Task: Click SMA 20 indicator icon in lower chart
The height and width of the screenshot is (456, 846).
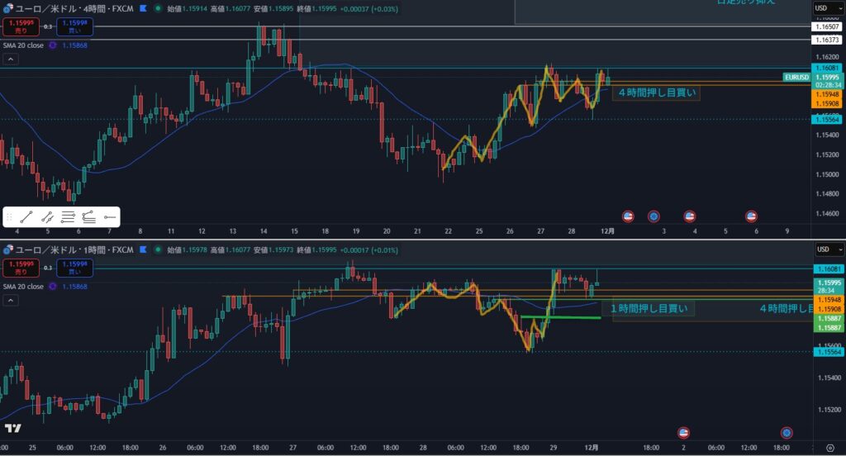Action: point(53,287)
